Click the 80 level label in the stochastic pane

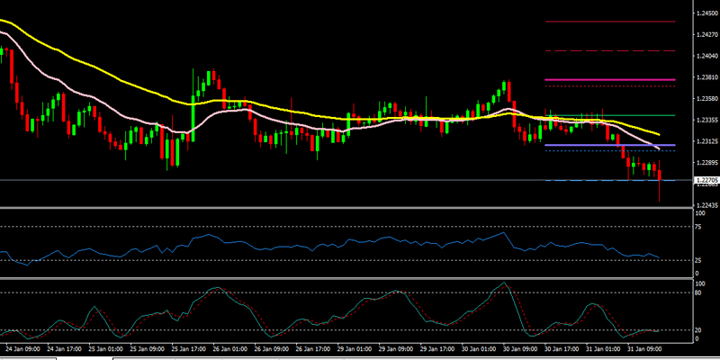click(699, 292)
